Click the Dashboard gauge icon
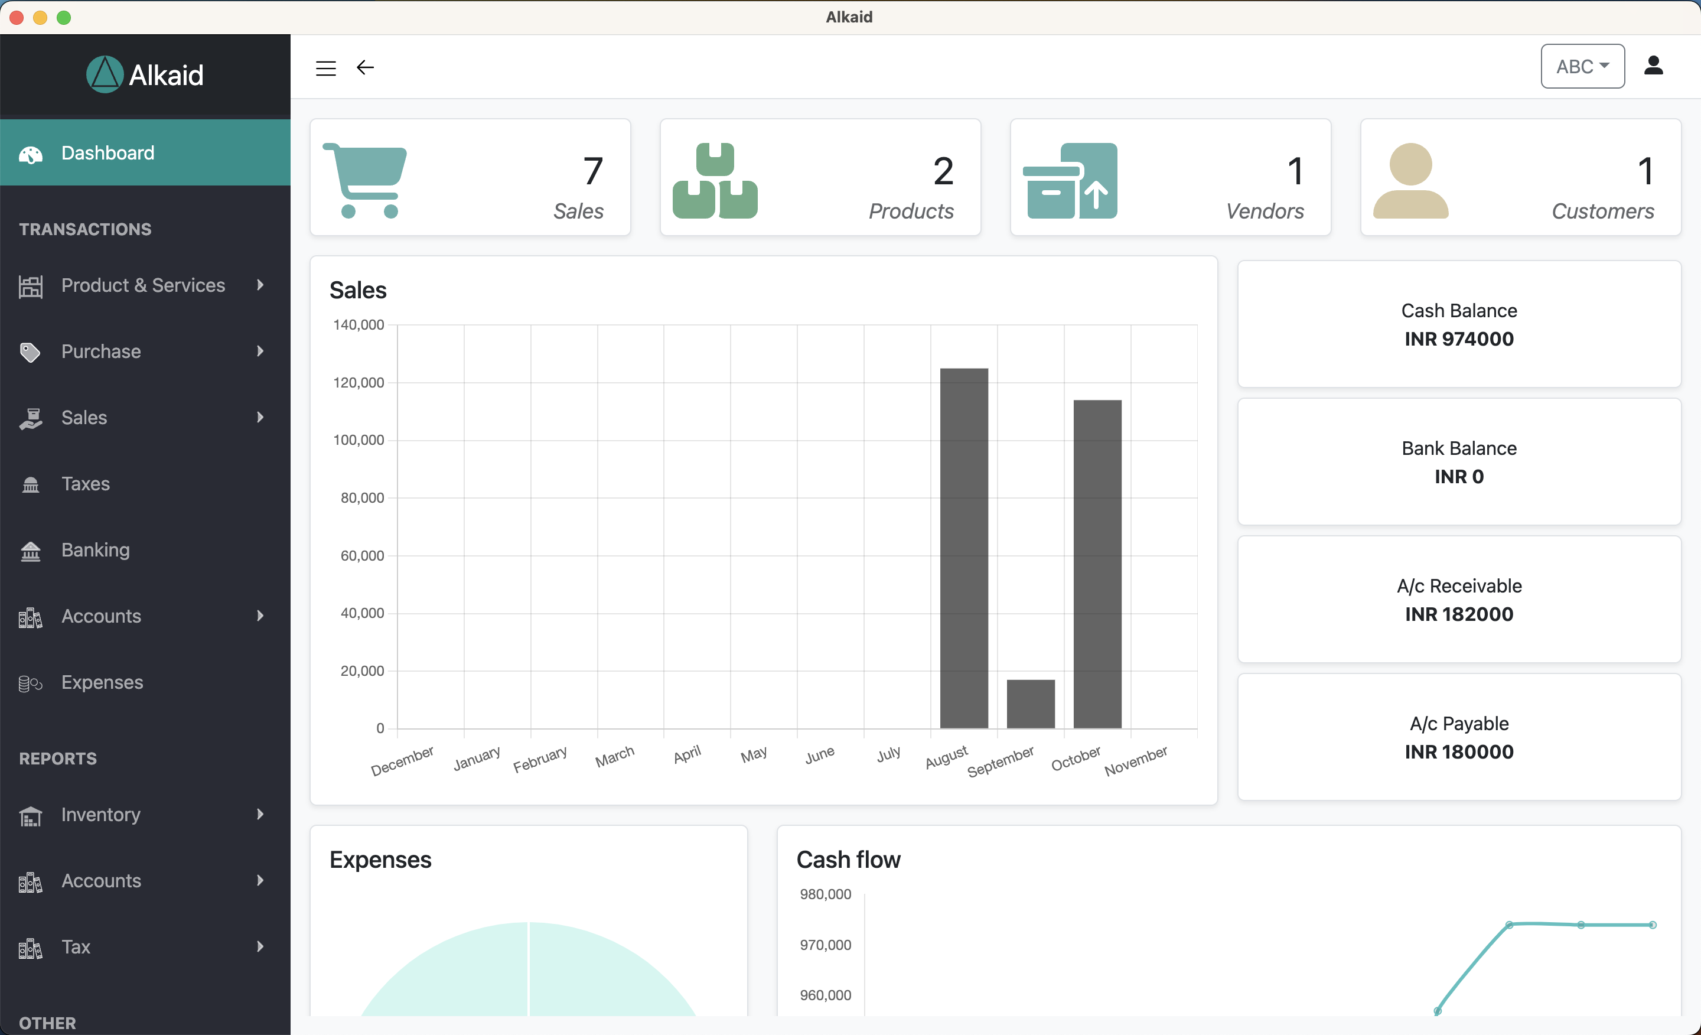This screenshot has width=1701, height=1035. tap(30, 154)
